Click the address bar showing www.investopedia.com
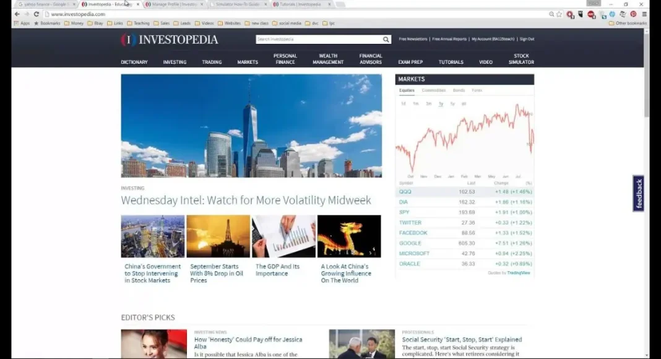This screenshot has height=359, width=661. [x=295, y=14]
